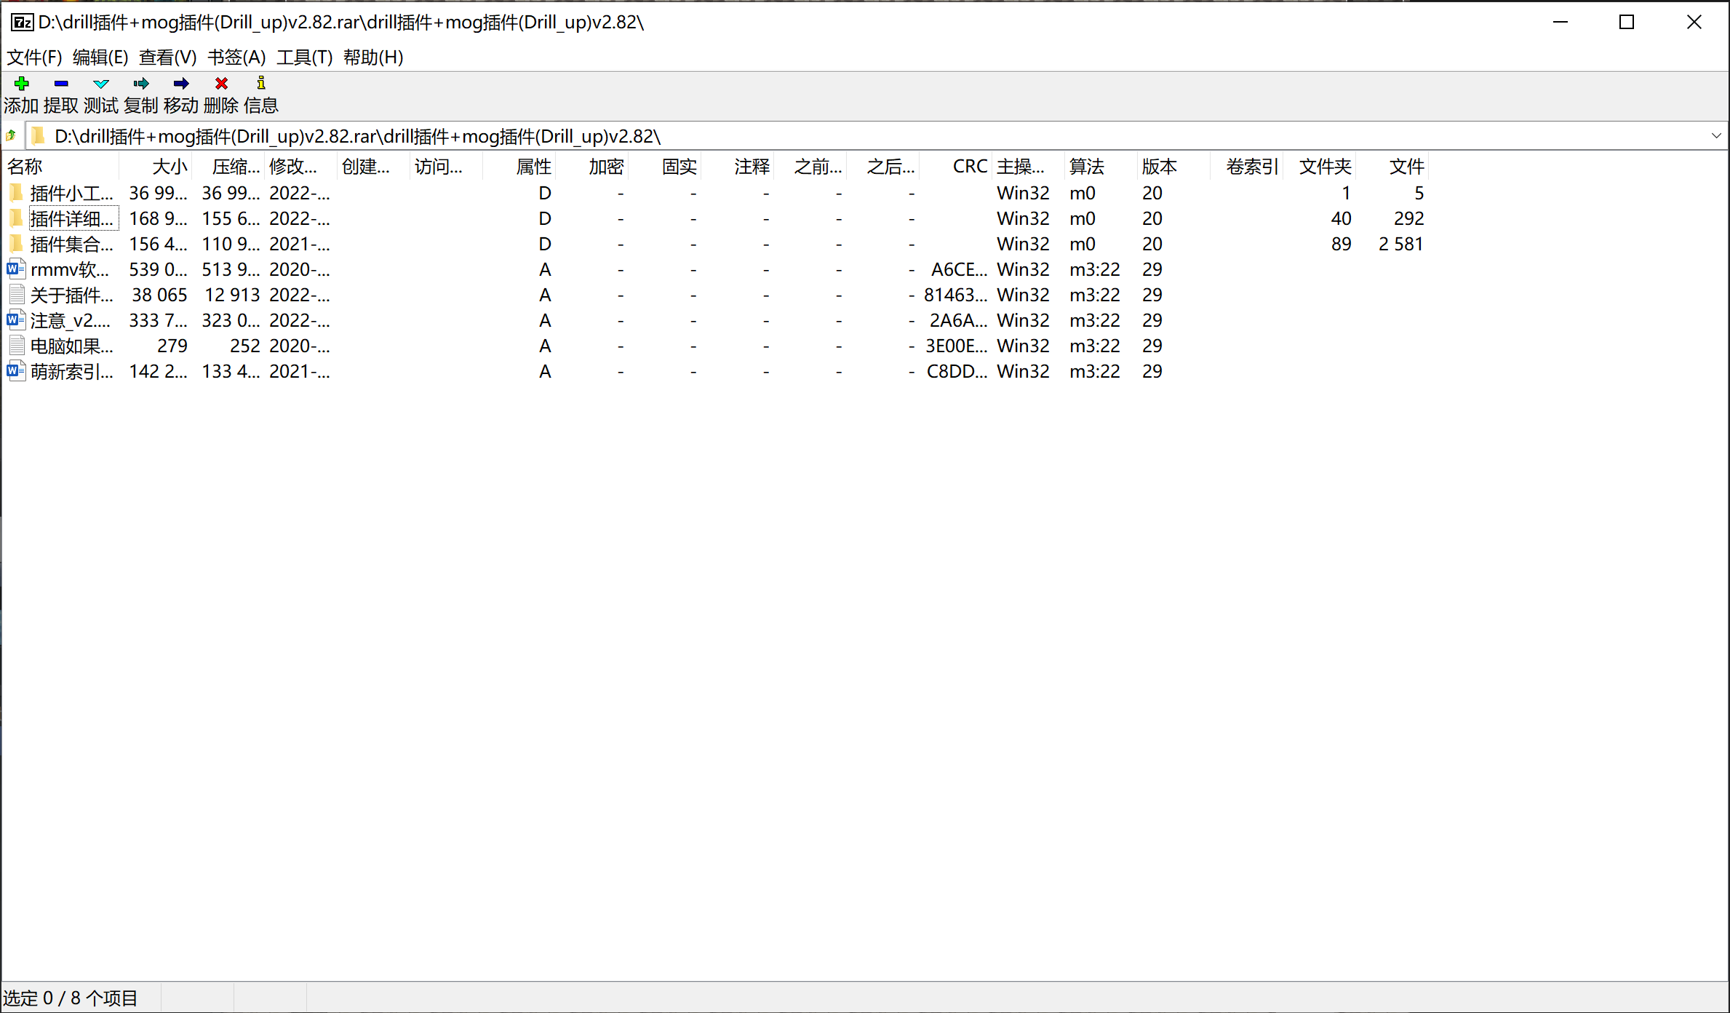Open the 帮助(H) menu
1730x1013 pixels.
pos(373,57)
